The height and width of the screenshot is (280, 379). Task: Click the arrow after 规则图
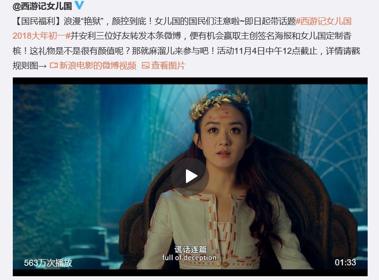click(x=43, y=66)
